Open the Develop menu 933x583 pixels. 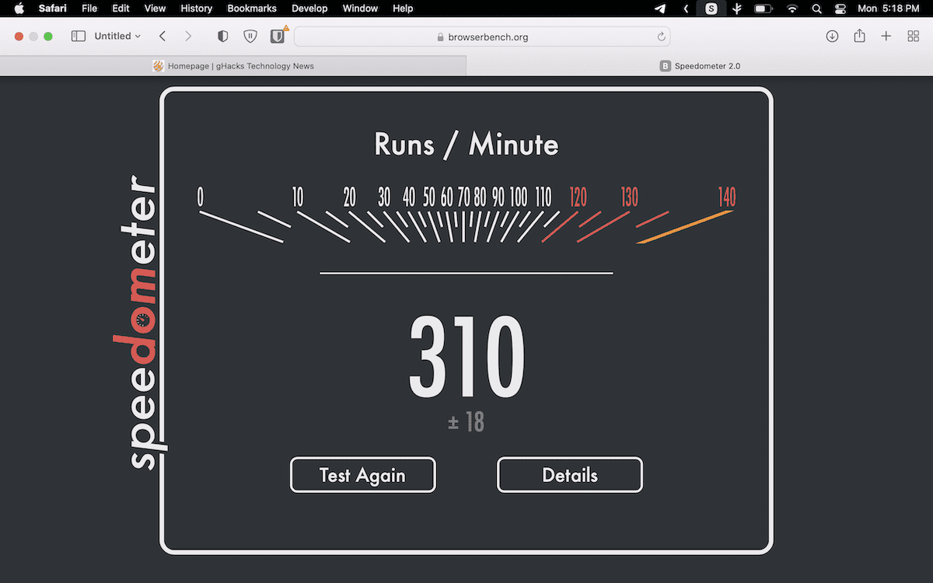pos(310,9)
